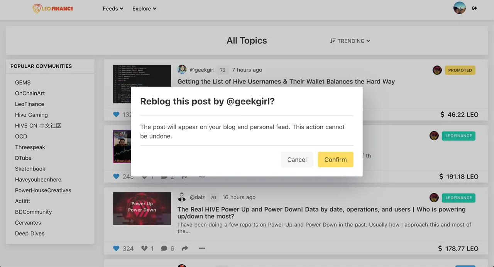Open the LeoFinance community in sidebar

coord(29,104)
